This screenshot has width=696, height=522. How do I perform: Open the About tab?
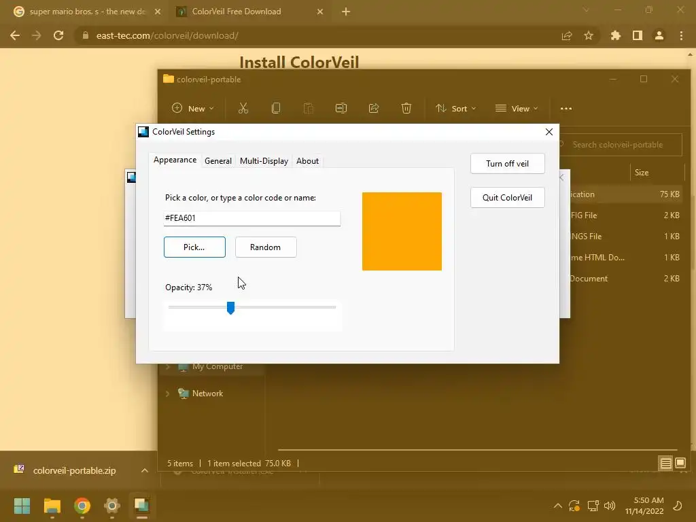(307, 161)
